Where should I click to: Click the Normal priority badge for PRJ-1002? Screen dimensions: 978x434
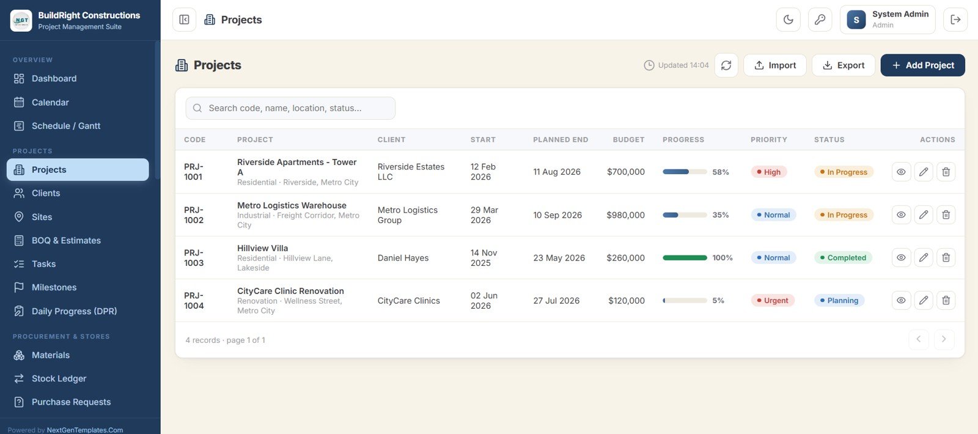pyautogui.click(x=773, y=215)
